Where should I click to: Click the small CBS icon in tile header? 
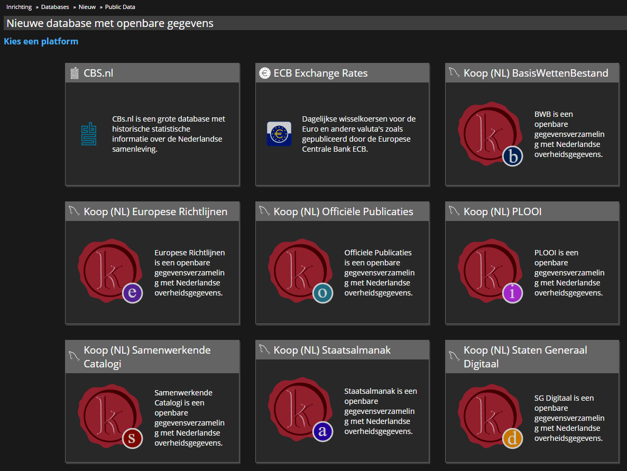click(75, 73)
